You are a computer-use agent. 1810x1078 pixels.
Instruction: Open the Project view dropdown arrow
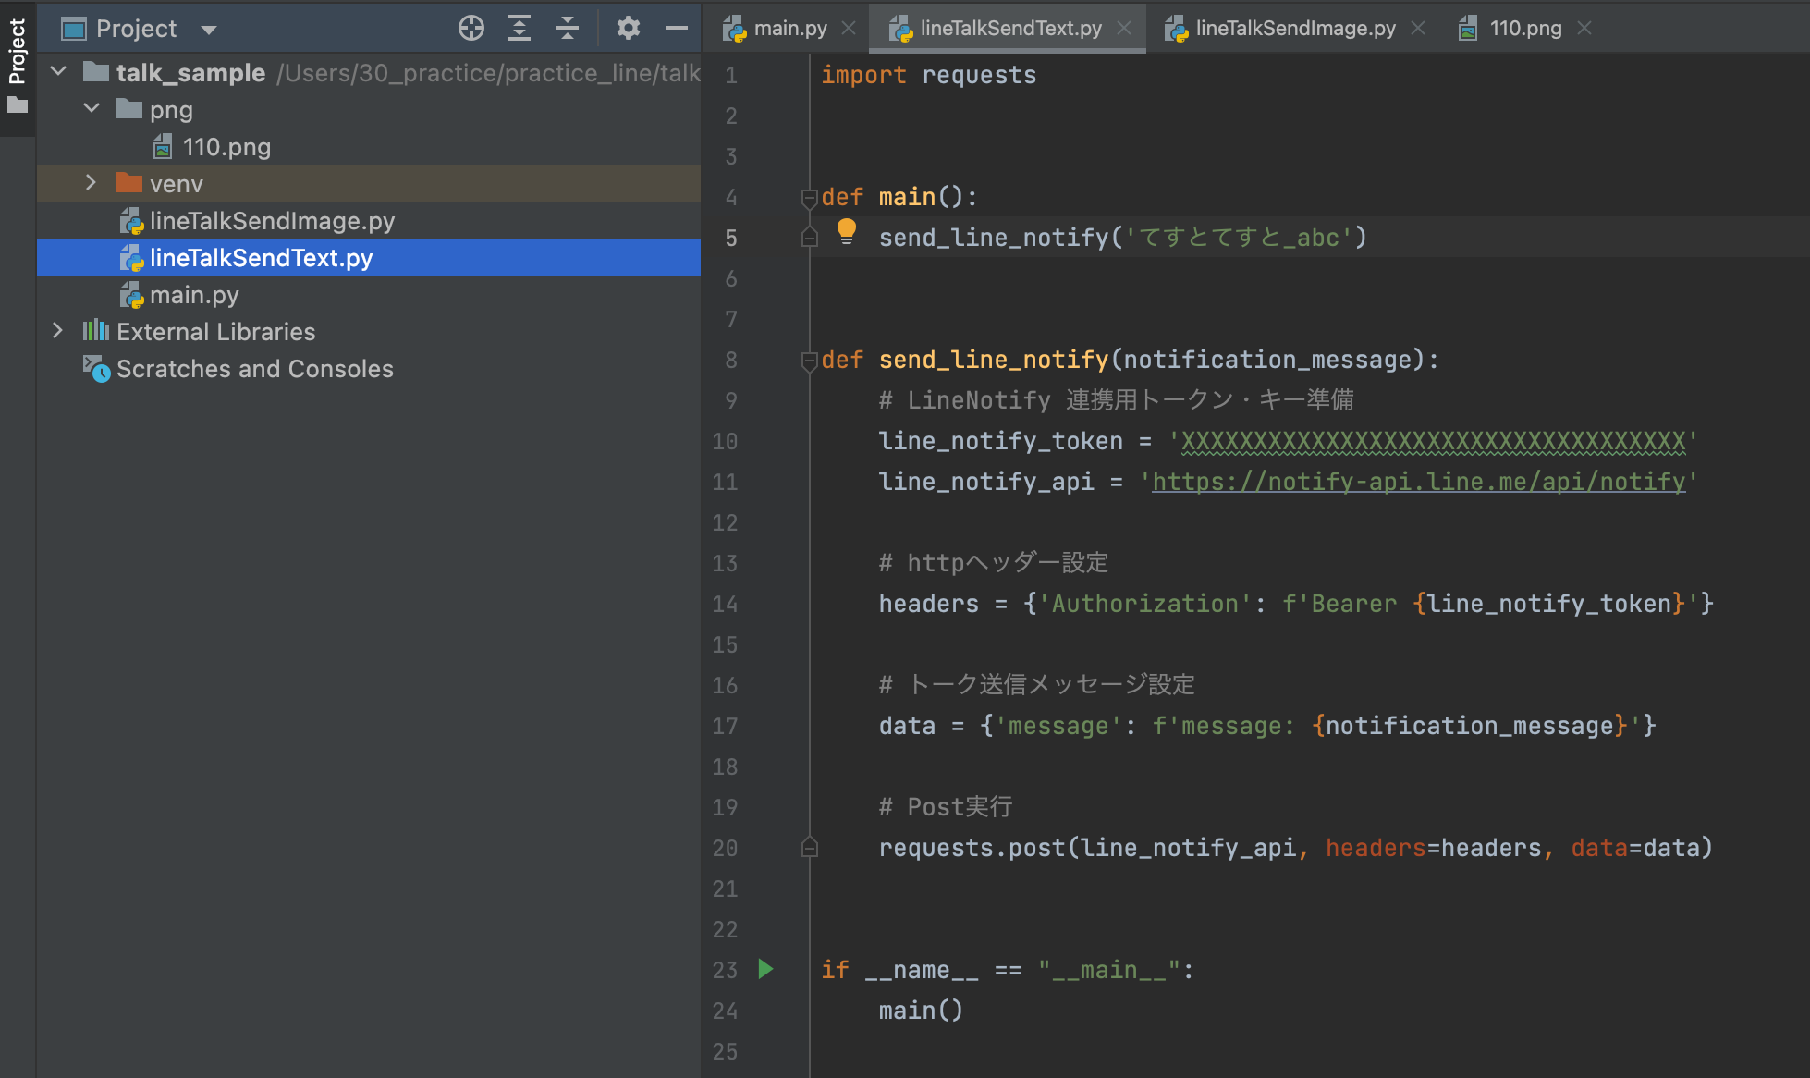pos(209,30)
